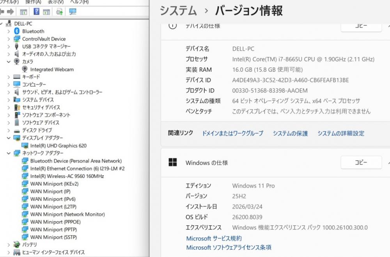
Task: Select WAN Miniport (IP) entry
Action: 50,191
